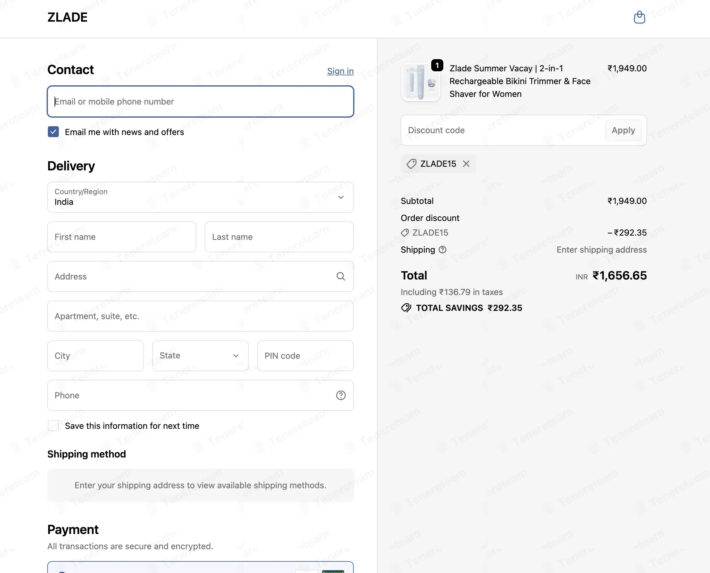Image resolution: width=710 pixels, height=573 pixels.
Task: Click the quantity badge on product image
Action: click(x=437, y=65)
